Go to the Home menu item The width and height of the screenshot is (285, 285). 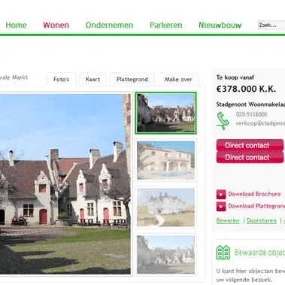(x=16, y=25)
